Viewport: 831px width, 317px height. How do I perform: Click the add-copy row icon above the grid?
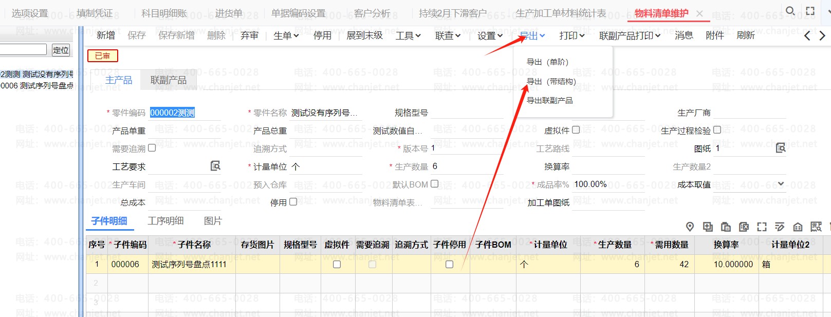(708, 227)
